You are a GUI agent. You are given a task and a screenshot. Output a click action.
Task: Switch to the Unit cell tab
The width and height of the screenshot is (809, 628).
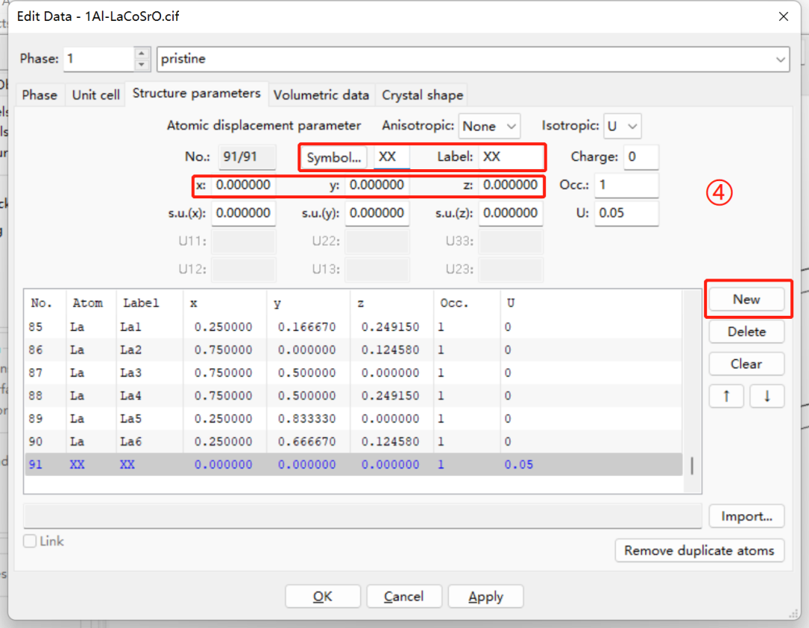pos(96,95)
